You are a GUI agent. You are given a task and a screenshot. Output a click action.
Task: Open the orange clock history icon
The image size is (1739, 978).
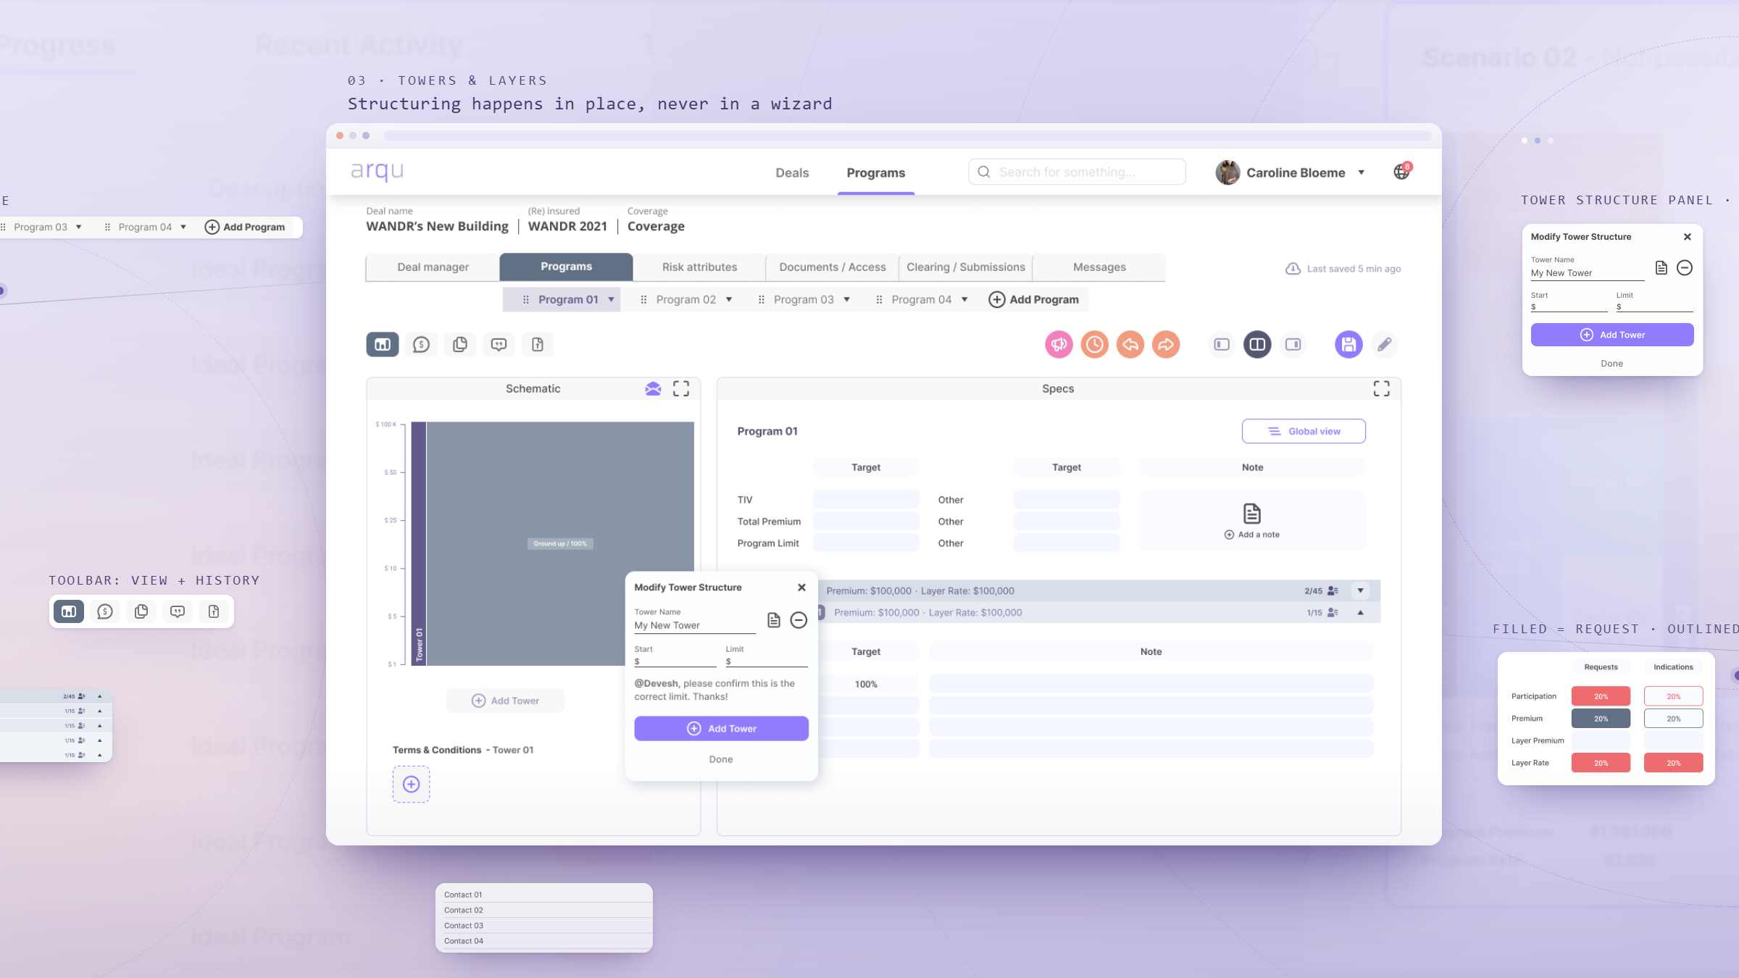[x=1095, y=345]
